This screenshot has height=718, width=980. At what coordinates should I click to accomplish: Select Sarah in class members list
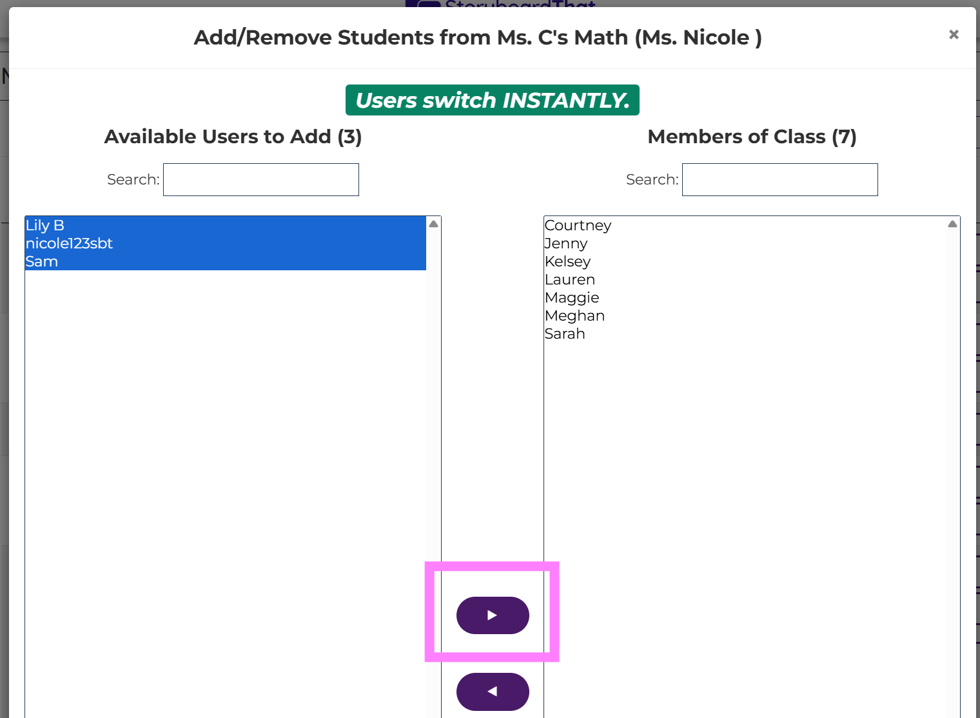pyautogui.click(x=565, y=334)
